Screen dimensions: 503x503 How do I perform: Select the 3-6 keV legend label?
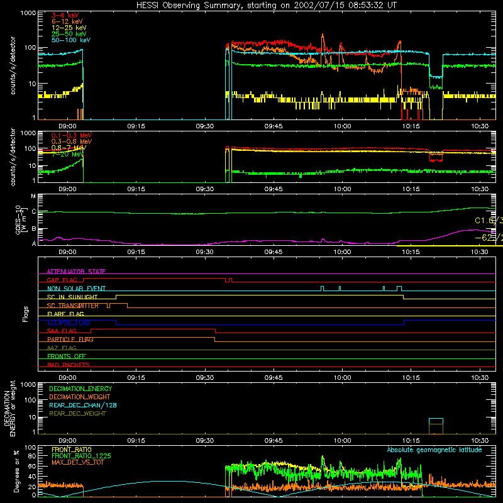65,15
